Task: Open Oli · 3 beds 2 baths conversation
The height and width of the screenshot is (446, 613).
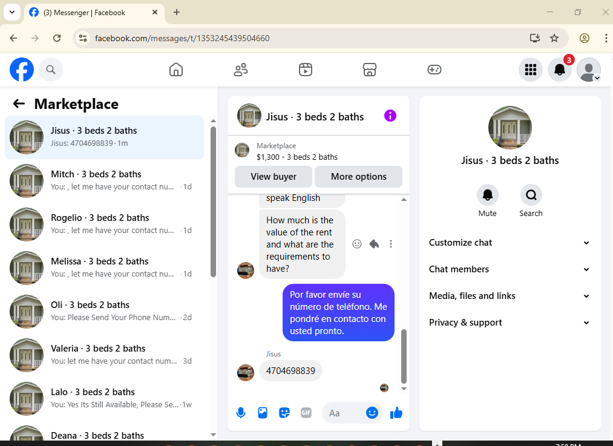Action: [104, 312]
